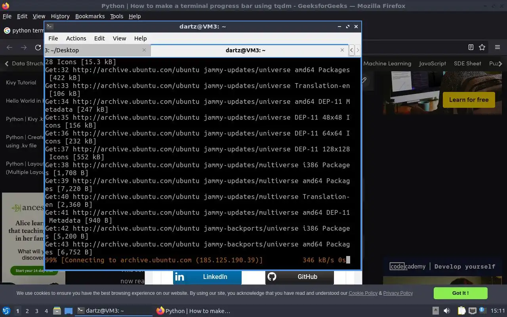Switch to workspace 3
Screen dimensions: 507x317
(x=36, y=311)
